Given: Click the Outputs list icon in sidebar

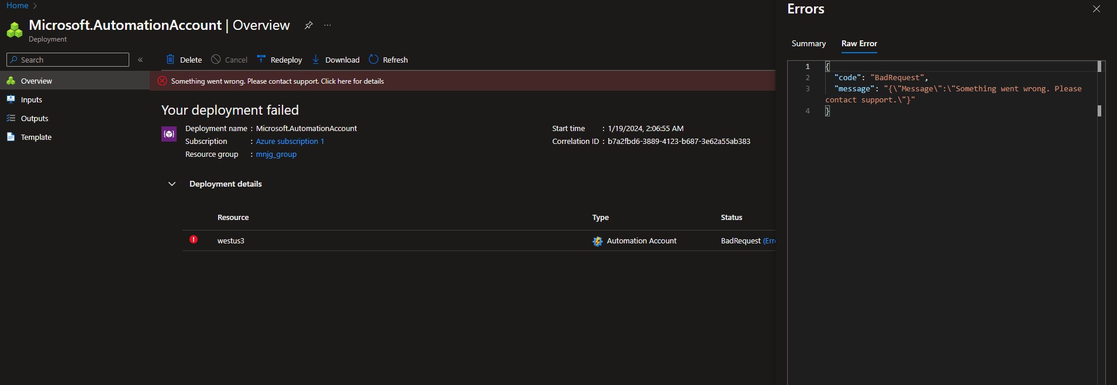Looking at the screenshot, I should coord(11,118).
